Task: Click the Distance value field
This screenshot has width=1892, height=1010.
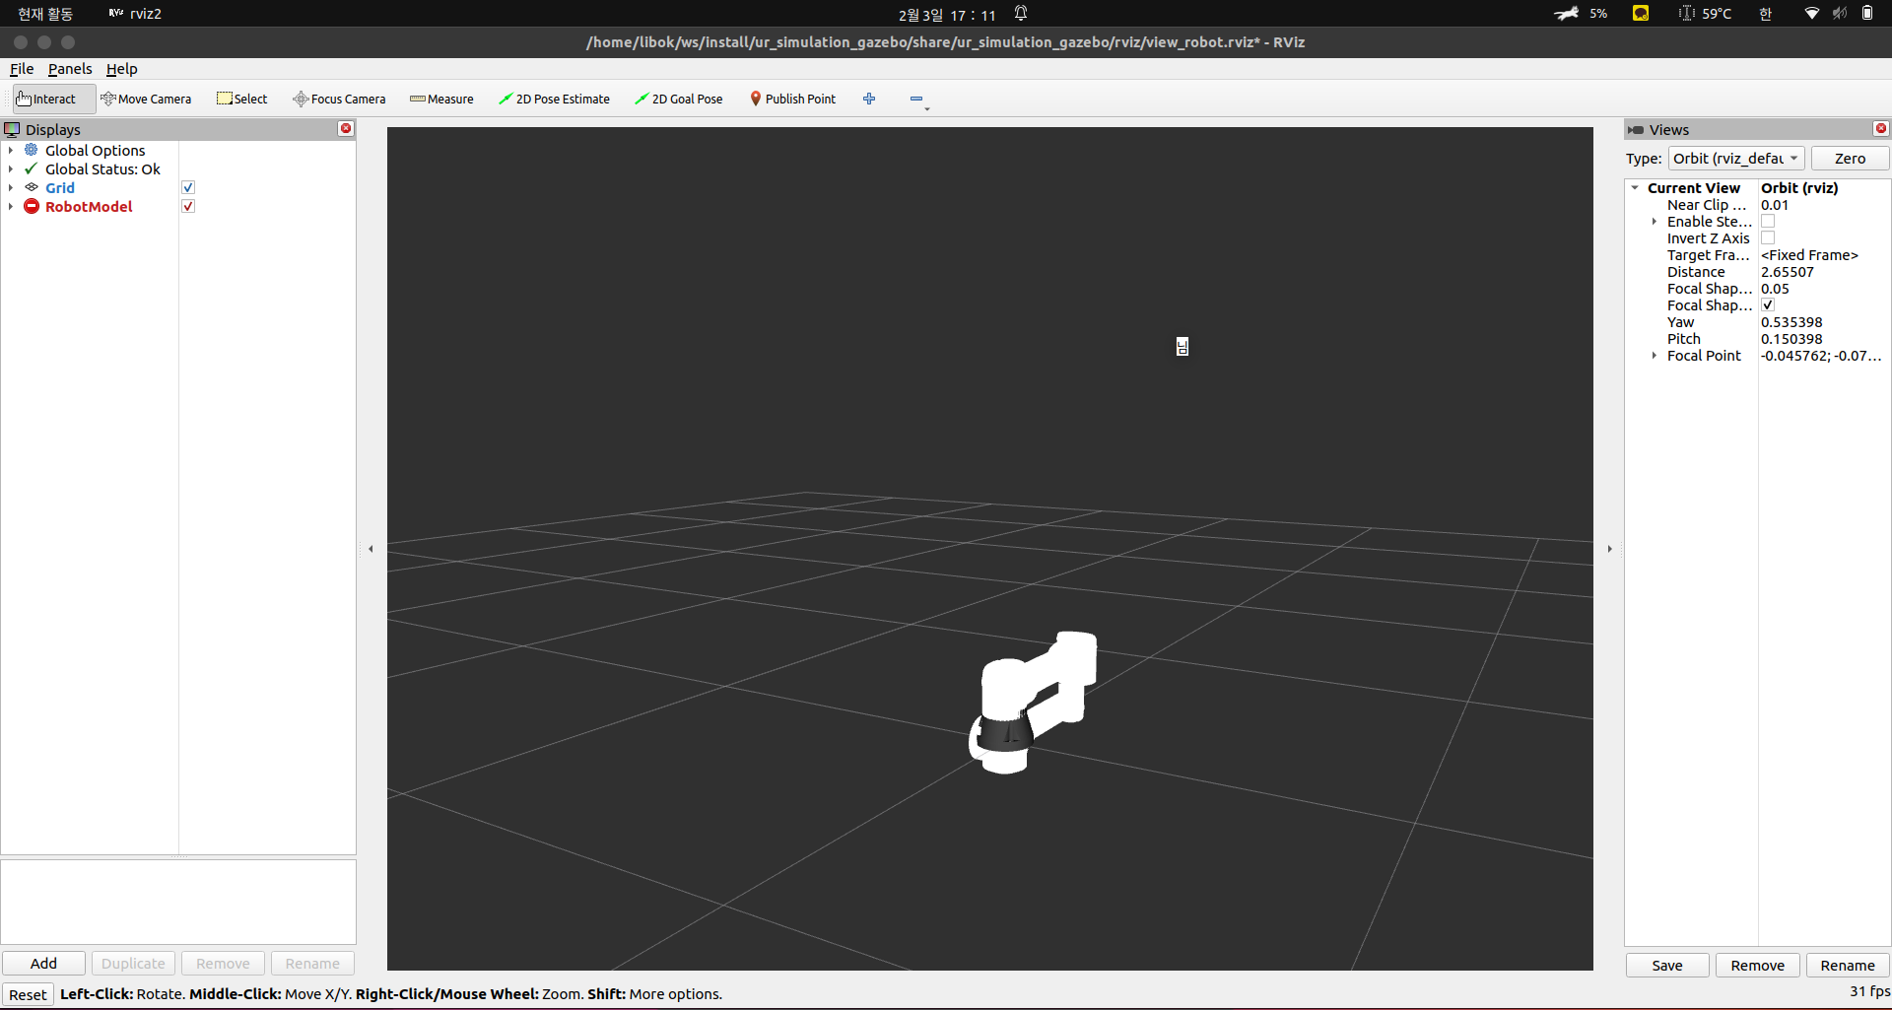Action: coord(1821,272)
